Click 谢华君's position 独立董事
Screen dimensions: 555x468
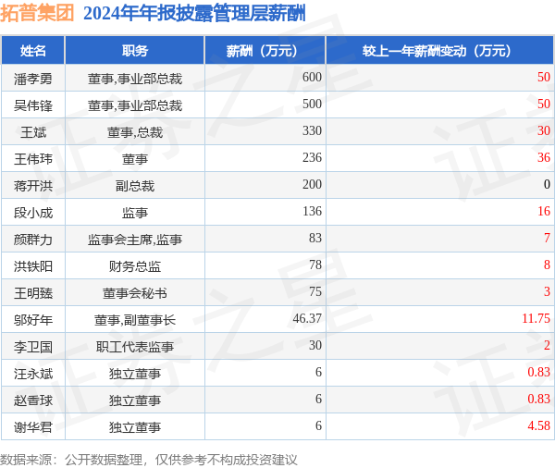(x=135, y=427)
